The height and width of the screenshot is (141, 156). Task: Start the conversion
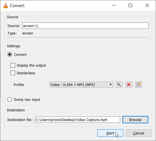coord(110,133)
